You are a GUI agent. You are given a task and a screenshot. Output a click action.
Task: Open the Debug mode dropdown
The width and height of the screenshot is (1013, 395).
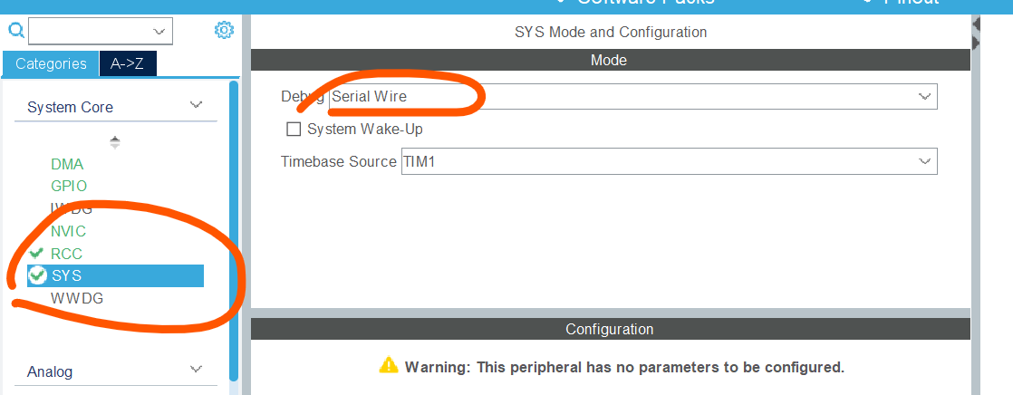click(x=925, y=96)
